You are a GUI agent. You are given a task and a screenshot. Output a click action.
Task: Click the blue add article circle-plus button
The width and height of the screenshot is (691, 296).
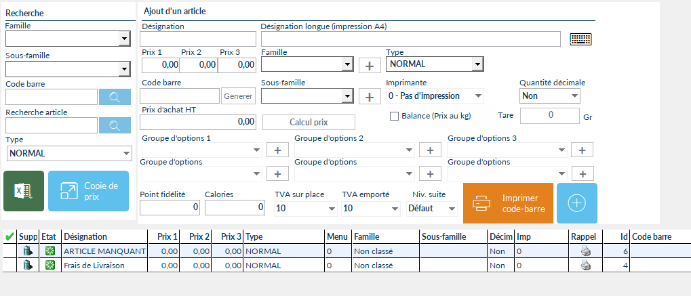(x=577, y=203)
